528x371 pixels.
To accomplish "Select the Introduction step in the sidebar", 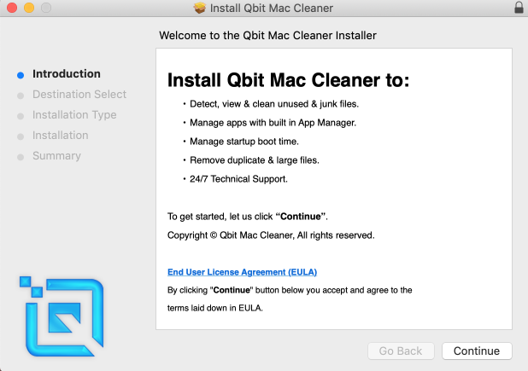I will [x=66, y=74].
